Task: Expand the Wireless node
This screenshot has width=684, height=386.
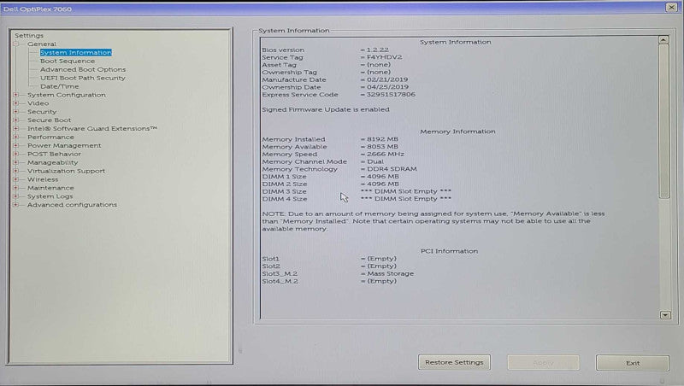Action: click(16, 179)
